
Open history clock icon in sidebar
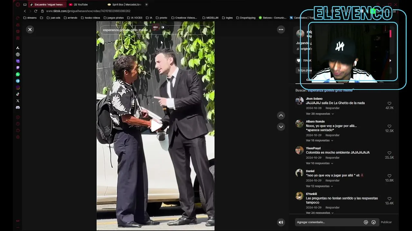(18, 124)
